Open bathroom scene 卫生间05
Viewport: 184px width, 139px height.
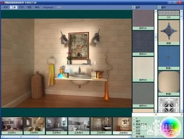[101, 126]
